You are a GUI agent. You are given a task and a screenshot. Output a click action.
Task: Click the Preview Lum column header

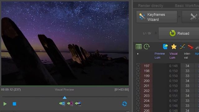(x=160, y=56)
